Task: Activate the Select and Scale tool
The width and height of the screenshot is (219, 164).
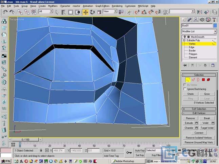Action: pyautogui.click(x=99, y=12)
